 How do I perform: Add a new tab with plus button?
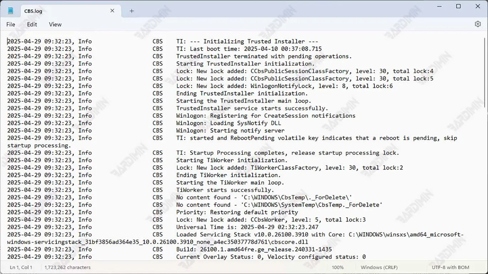point(131,11)
